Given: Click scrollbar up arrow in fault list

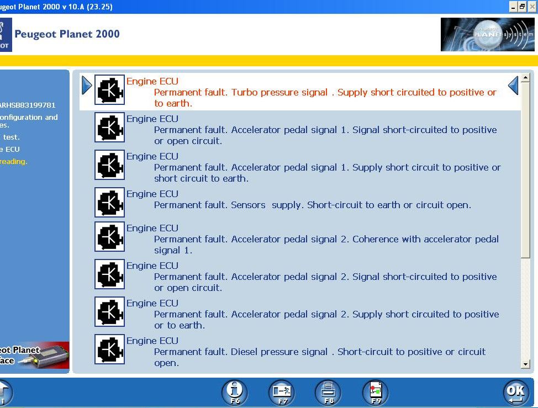Looking at the screenshot, I should (525, 78).
